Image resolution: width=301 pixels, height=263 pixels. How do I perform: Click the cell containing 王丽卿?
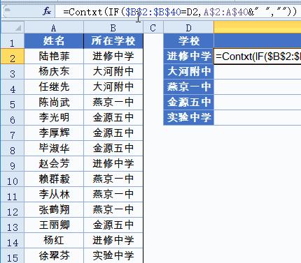coord(54,225)
